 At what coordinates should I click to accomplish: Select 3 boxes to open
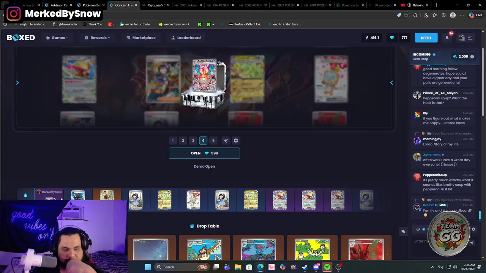tap(193, 141)
